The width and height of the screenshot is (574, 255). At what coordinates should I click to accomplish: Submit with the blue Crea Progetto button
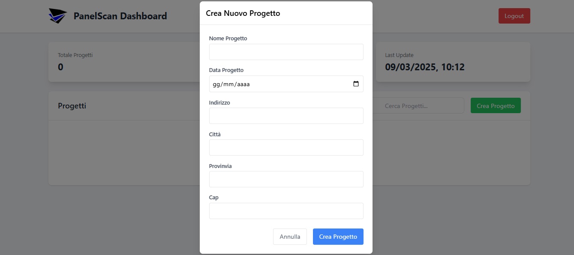pos(338,237)
